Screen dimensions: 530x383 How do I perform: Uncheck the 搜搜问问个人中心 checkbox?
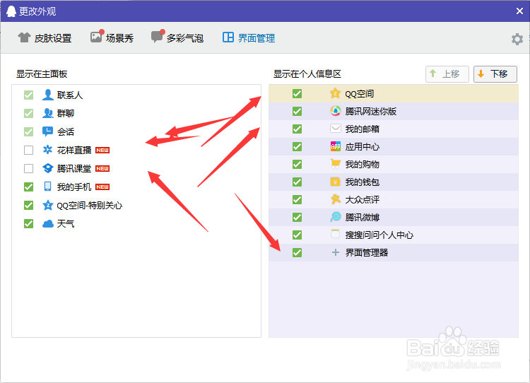(x=297, y=235)
